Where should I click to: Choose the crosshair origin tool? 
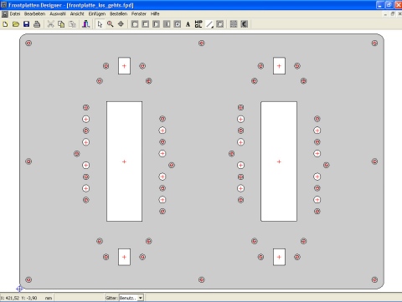pos(121,24)
